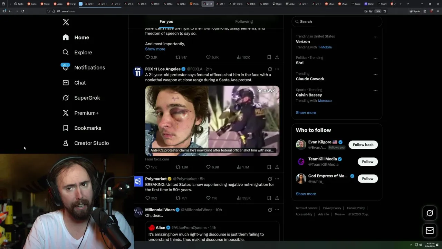
Task: Show more trending topics
Action: [x=306, y=113]
